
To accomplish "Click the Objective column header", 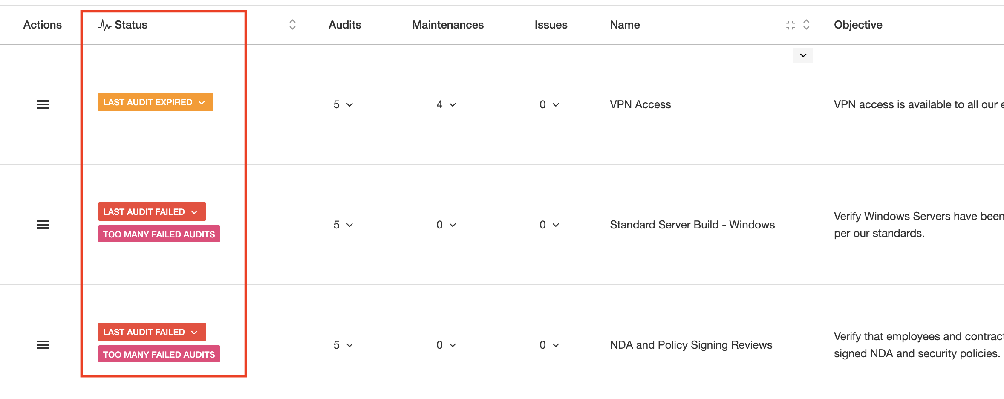I will tap(858, 25).
